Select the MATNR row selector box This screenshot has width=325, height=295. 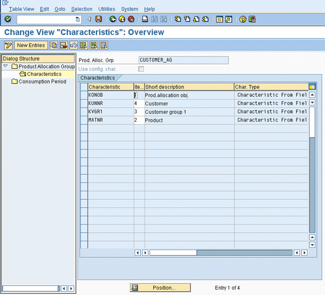pyautogui.click(x=84, y=120)
